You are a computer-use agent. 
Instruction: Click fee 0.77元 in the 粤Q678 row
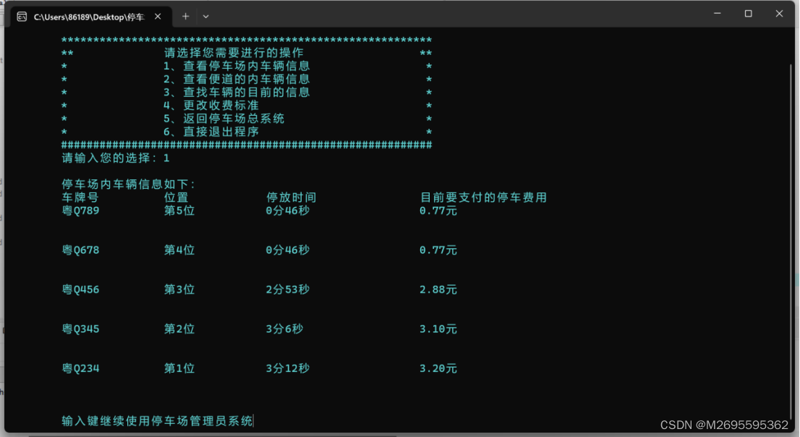pyautogui.click(x=438, y=250)
